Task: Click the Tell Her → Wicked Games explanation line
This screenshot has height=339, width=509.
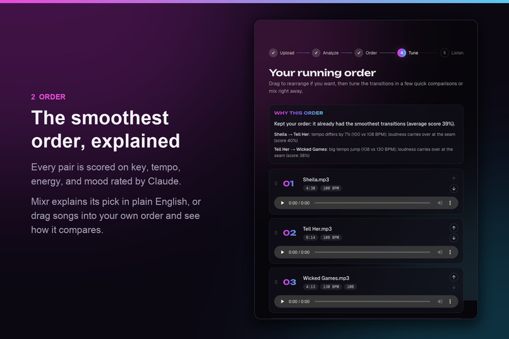Action: (363, 153)
